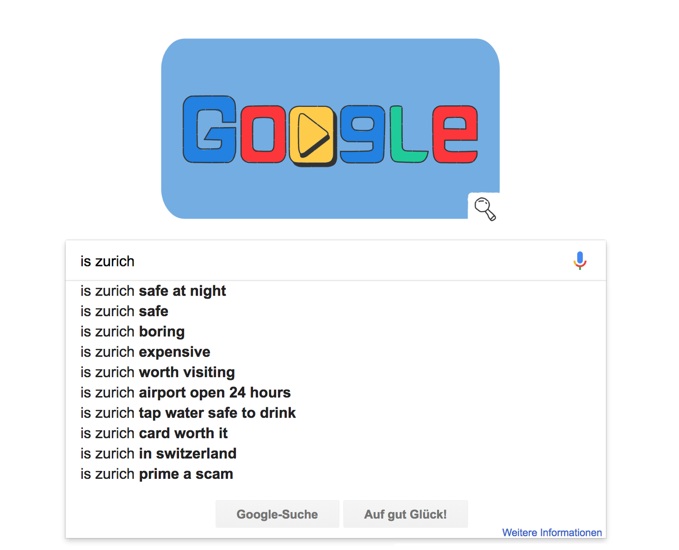Image resolution: width=679 pixels, height=550 pixels.
Task: Choose the 'is zurich safe' suggestion
Action: tap(124, 311)
